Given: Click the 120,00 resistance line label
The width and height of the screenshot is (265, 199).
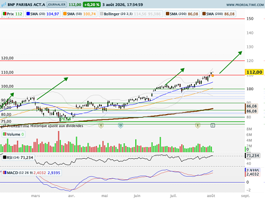Looking at the screenshot, I should 7,58.
